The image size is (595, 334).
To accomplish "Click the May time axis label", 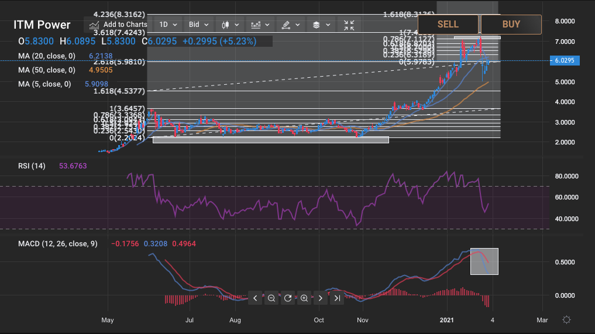I will [108, 320].
